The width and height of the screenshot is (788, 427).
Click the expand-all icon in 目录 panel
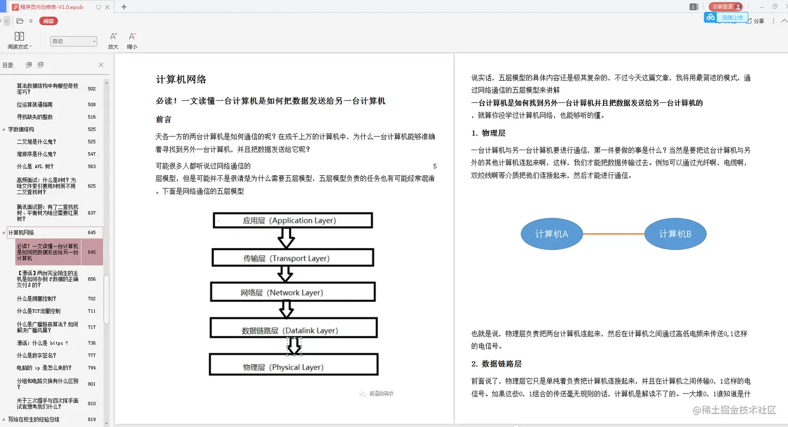tap(29, 65)
